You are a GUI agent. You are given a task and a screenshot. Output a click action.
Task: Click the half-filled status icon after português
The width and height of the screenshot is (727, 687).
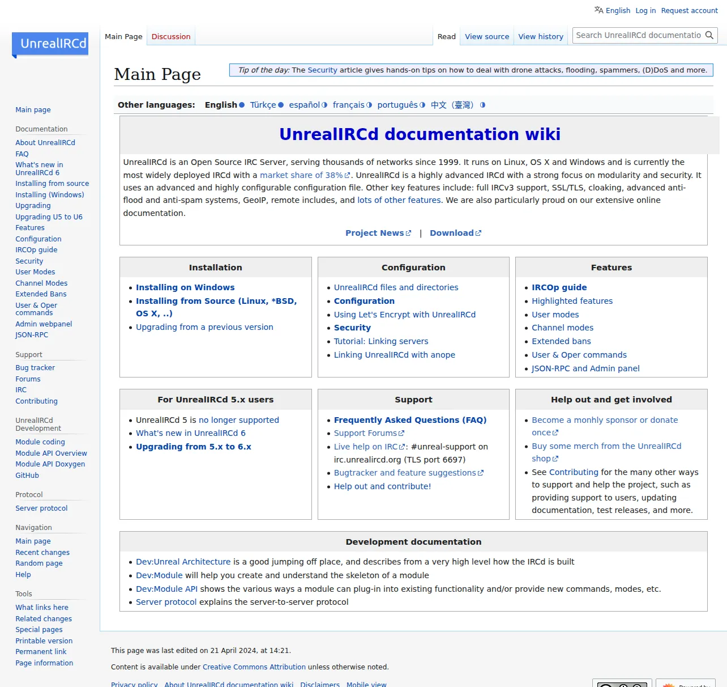422,105
